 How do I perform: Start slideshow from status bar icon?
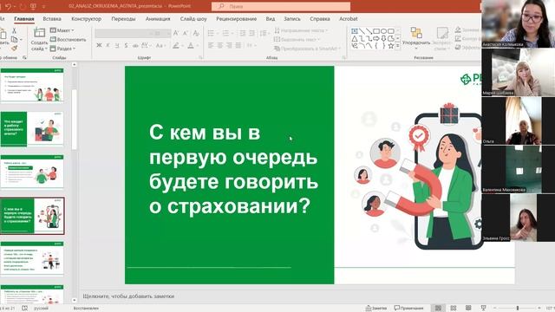483,309
